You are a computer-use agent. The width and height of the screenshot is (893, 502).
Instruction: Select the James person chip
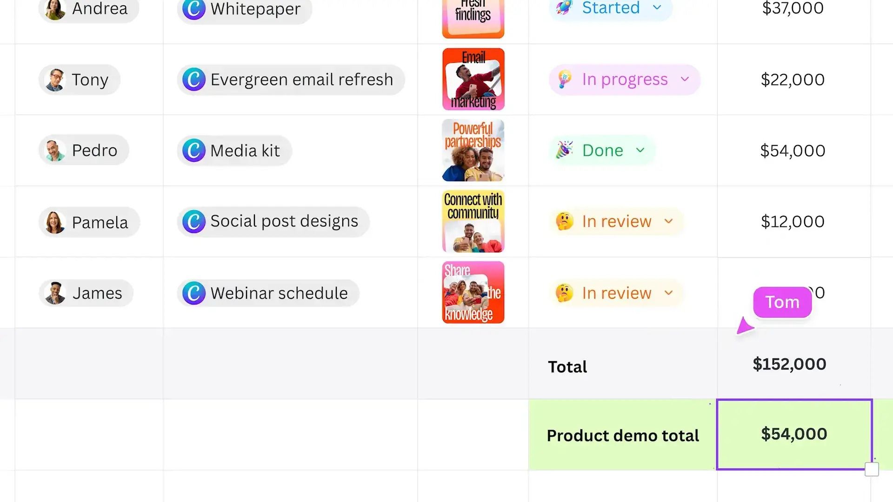tap(86, 293)
